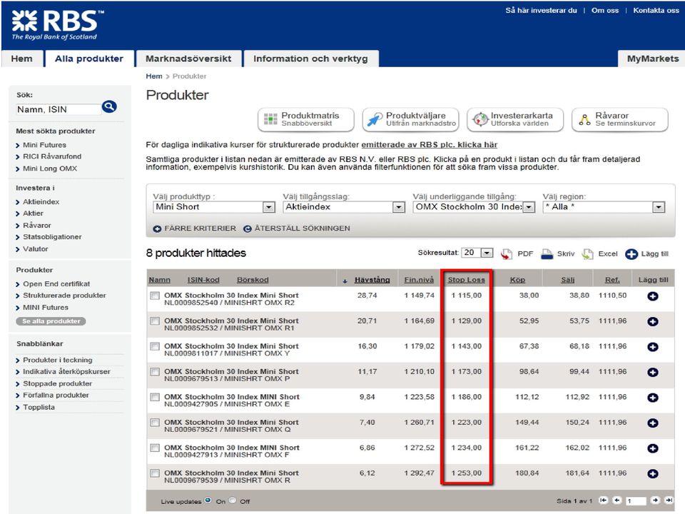Open the MyMarkets tab
This screenshot has width=685, height=514.
pyautogui.click(x=653, y=59)
